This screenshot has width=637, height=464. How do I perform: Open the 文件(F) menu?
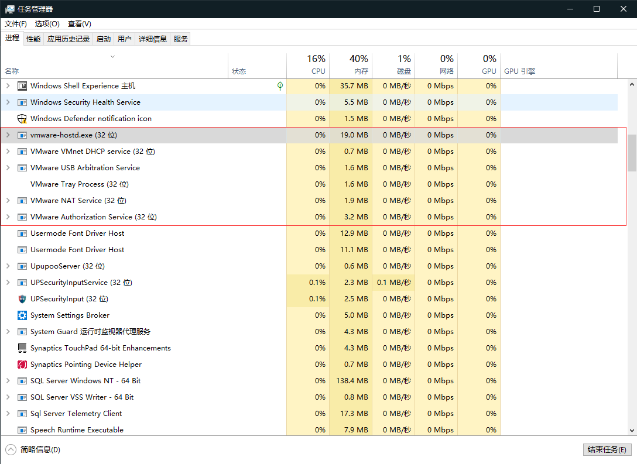pyautogui.click(x=15, y=24)
